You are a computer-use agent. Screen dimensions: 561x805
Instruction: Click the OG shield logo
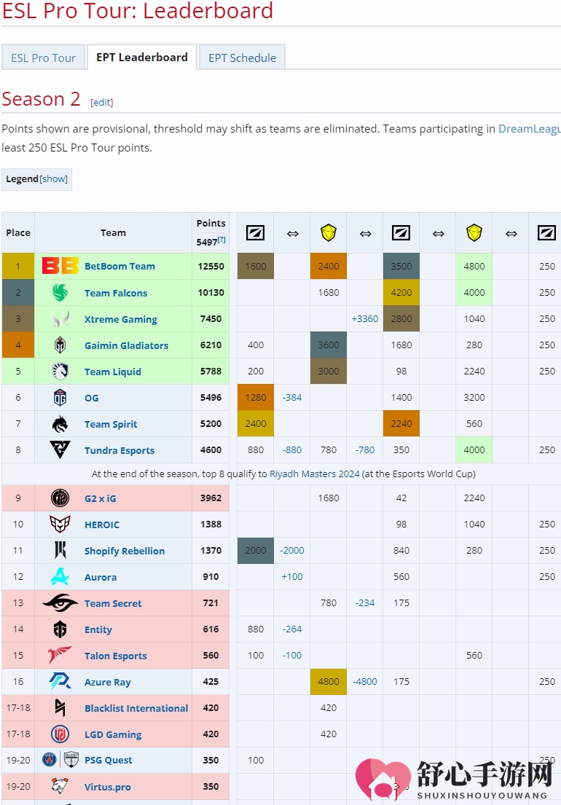[60, 397]
